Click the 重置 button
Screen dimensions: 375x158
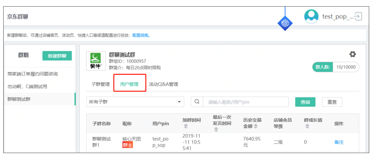coord(332,102)
